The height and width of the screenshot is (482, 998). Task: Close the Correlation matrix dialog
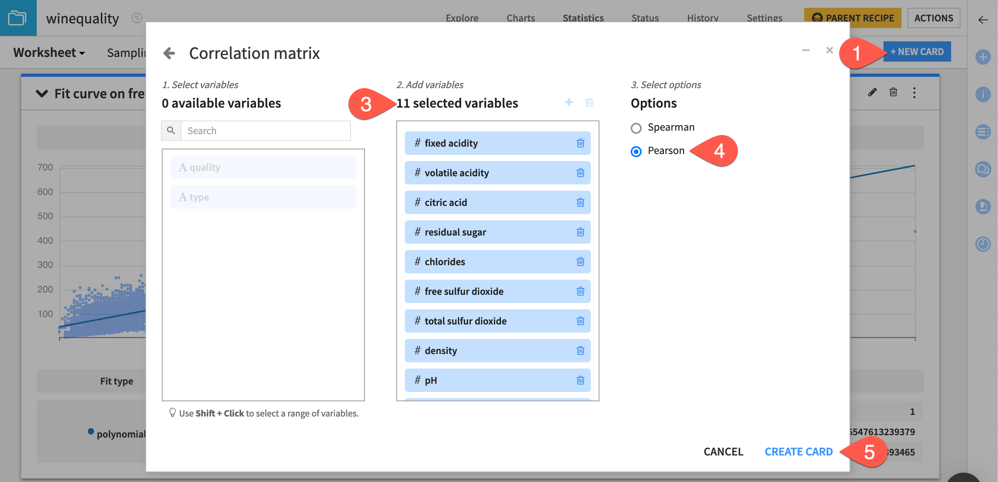pyautogui.click(x=830, y=50)
